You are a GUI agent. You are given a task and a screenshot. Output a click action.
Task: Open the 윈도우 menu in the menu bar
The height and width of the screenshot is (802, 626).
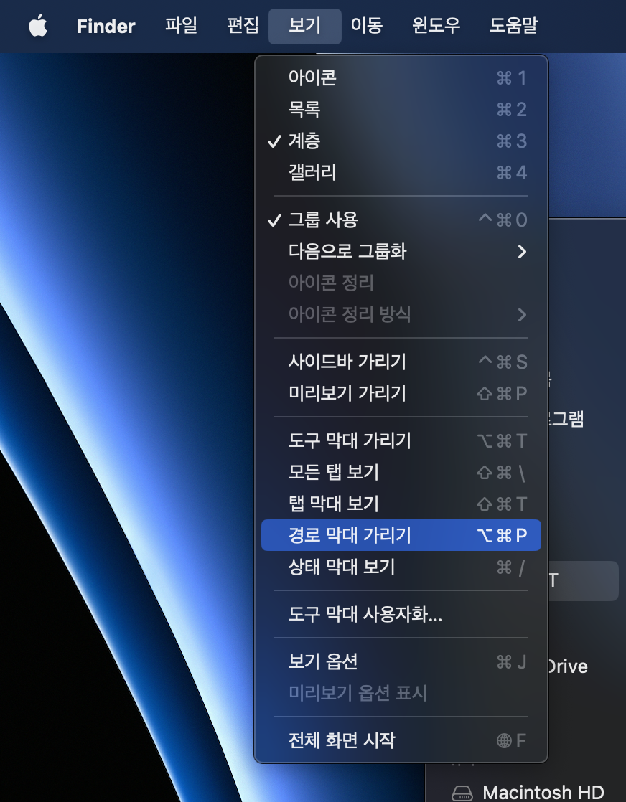coord(436,26)
